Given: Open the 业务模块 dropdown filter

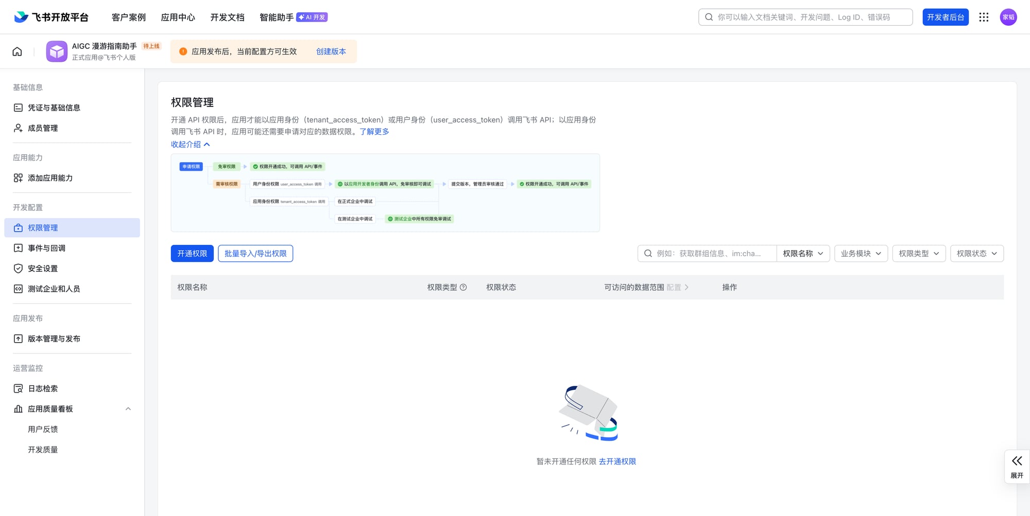Looking at the screenshot, I should coord(861,254).
